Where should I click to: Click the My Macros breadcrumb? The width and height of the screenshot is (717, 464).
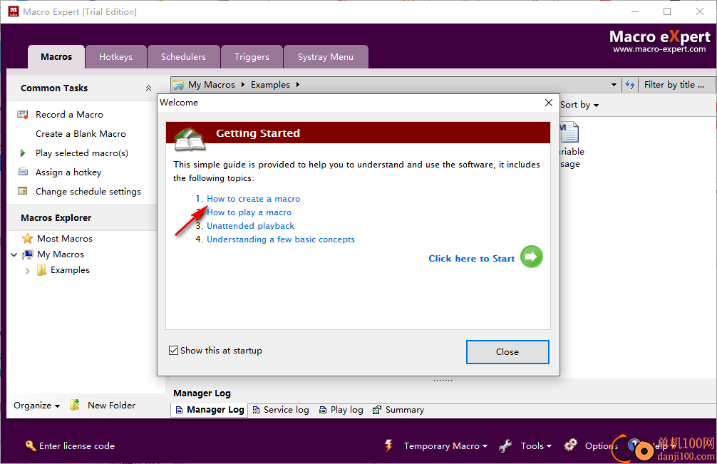tap(211, 85)
